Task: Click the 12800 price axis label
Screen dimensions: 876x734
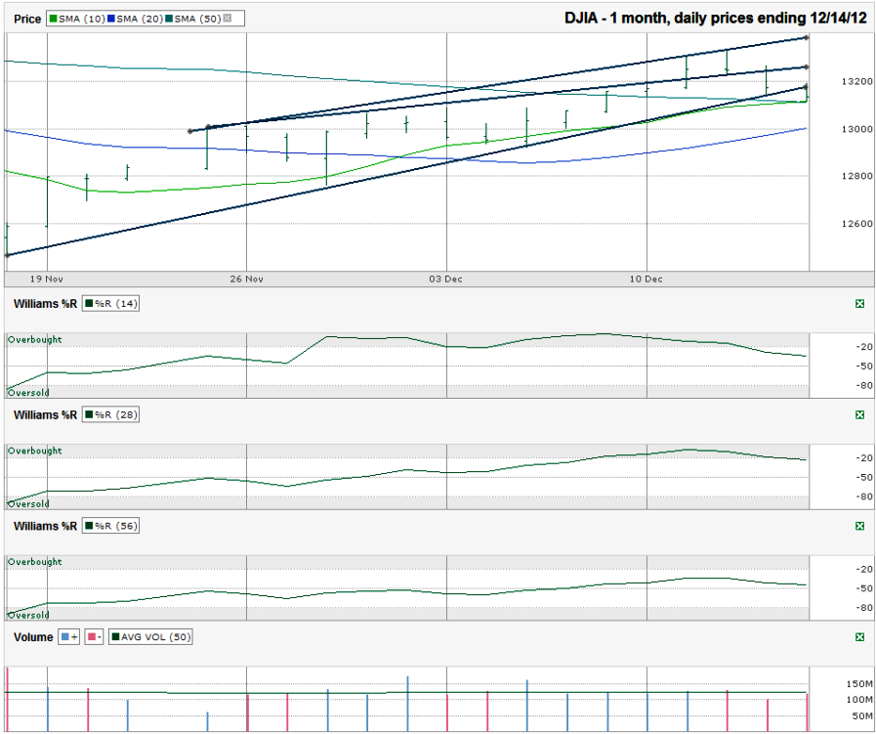Action: coord(857,176)
